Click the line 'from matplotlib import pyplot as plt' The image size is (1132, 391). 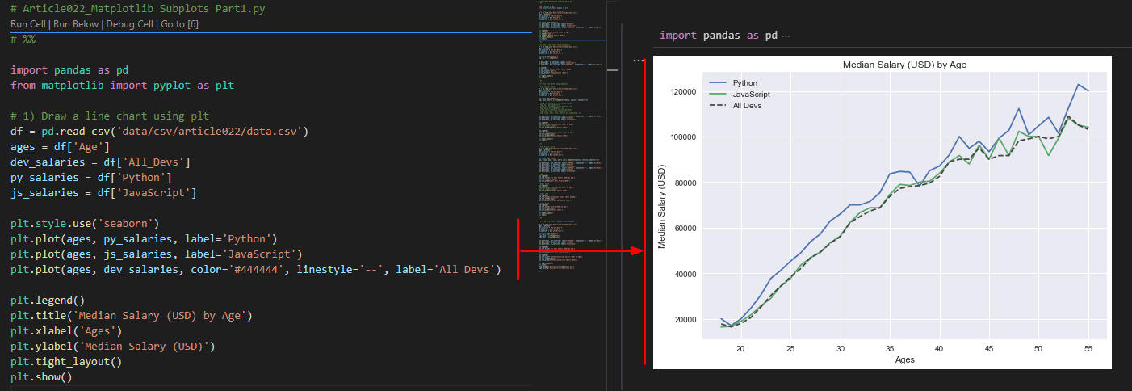[123, 86]
